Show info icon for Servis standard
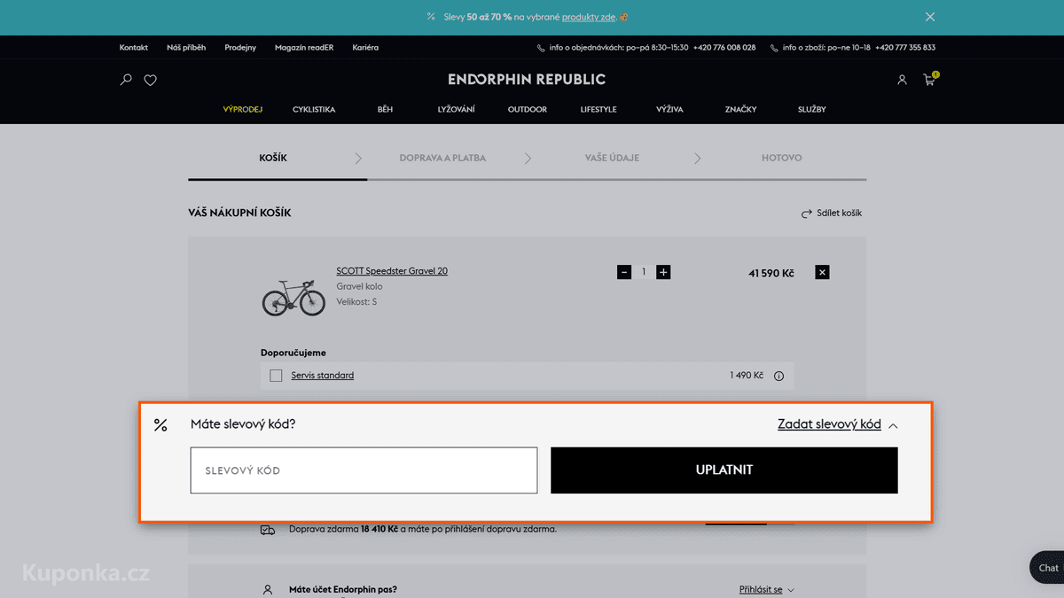 coord(778,376)
